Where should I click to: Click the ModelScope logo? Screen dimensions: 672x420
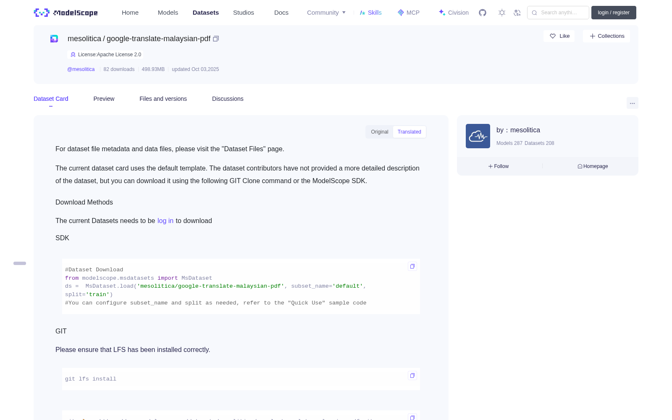coord(66,13)
